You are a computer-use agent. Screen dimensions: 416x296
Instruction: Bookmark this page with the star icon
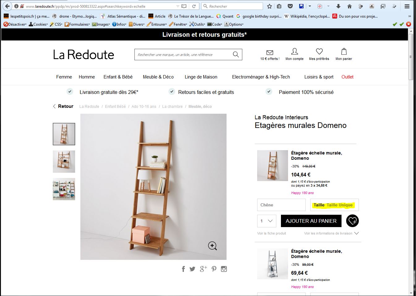(x=270, y=6)
